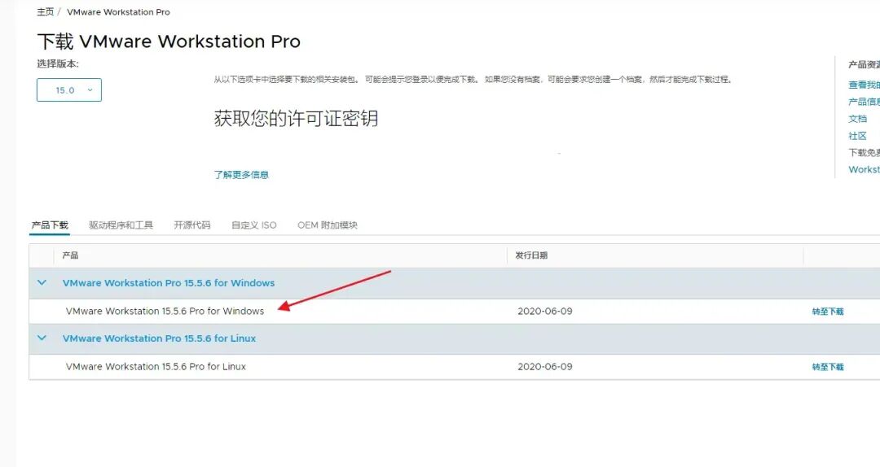Switch to the 开源代码 tab
Viewport: 880px width, 467px height.
point(192,225)
